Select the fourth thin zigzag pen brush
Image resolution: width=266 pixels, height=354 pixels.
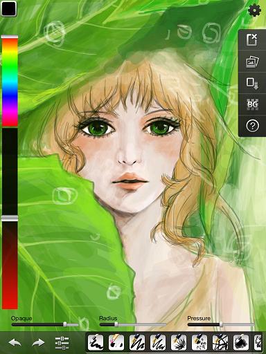click(158, 342)
